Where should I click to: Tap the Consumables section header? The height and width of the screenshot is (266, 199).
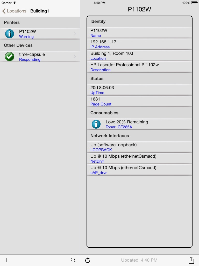(139, 113)
